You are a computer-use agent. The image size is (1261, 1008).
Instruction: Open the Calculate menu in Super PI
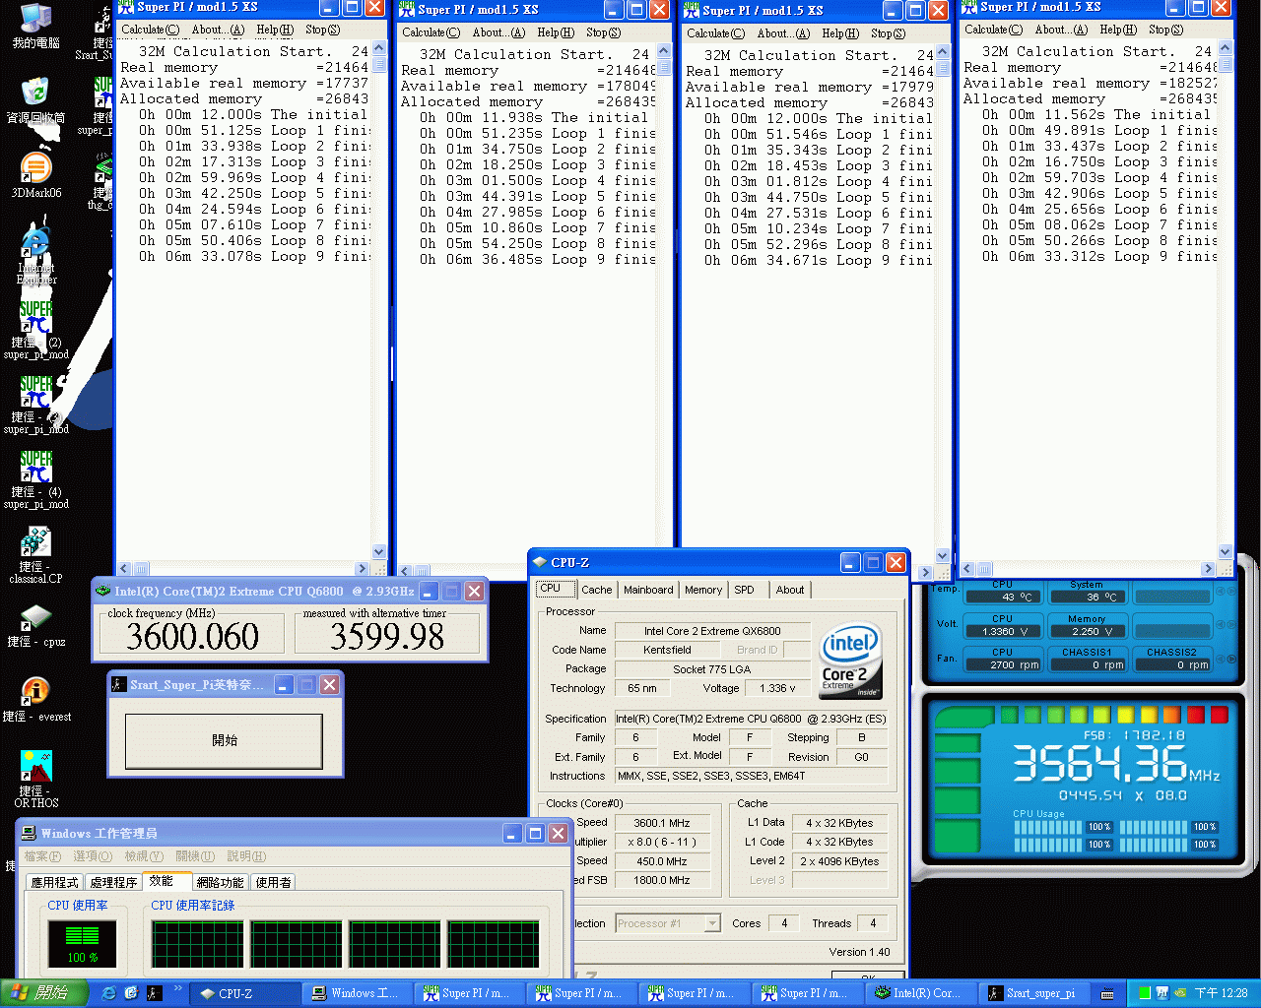point(149,30)
